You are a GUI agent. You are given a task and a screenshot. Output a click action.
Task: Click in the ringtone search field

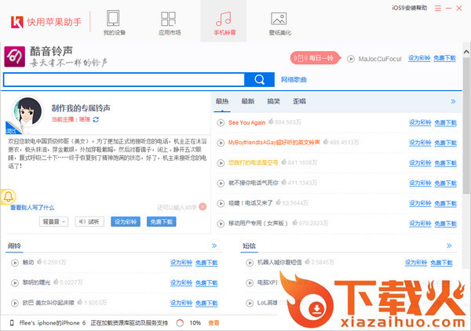point(124,79)
